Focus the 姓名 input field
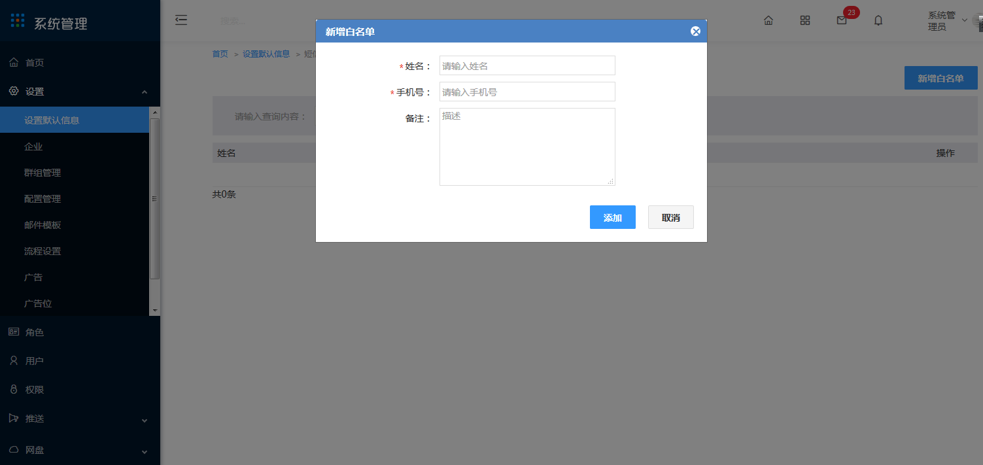This screenshot has height=465, width=983. pos(527,65)
